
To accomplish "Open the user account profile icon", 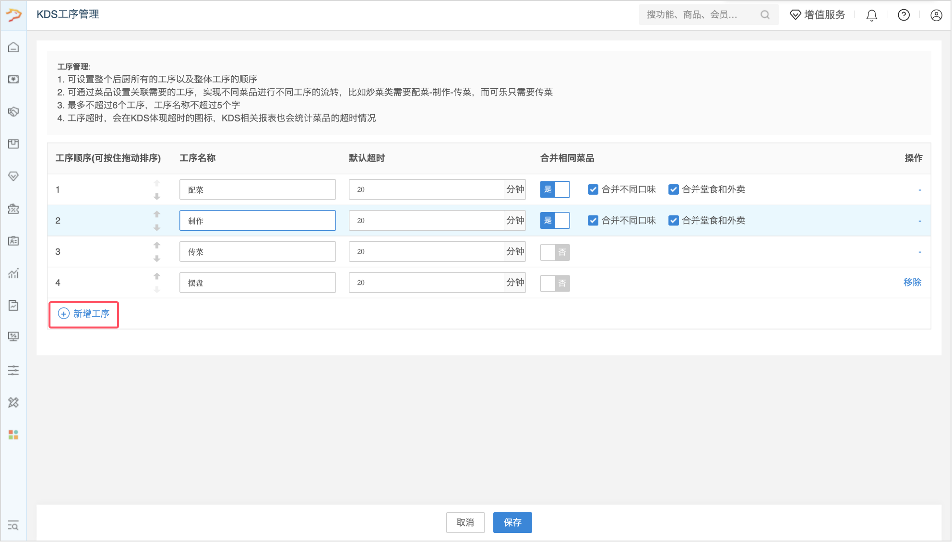I will [x=936, y=15].
